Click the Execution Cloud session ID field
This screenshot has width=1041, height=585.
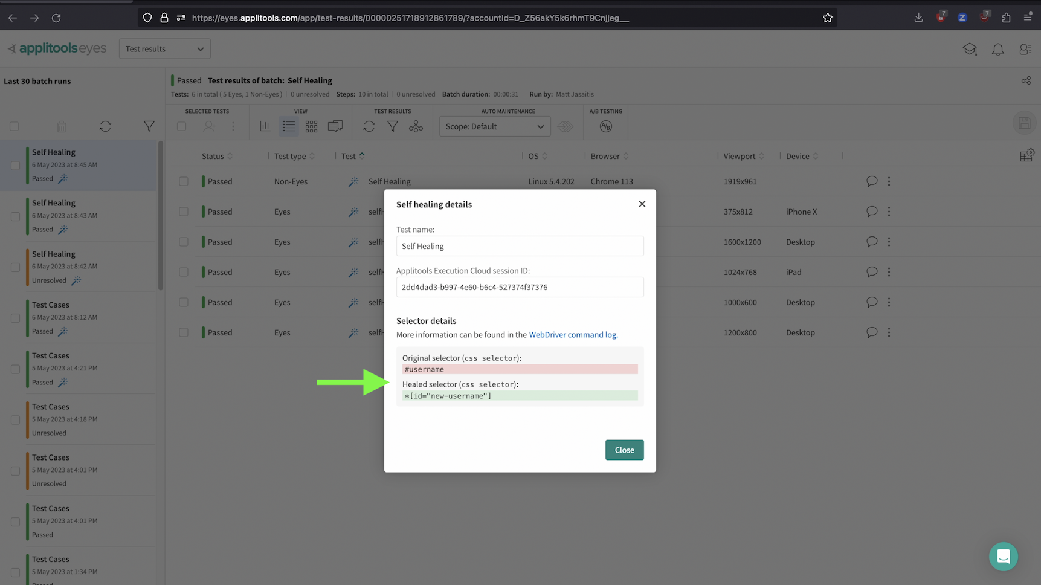pos(520,287)
